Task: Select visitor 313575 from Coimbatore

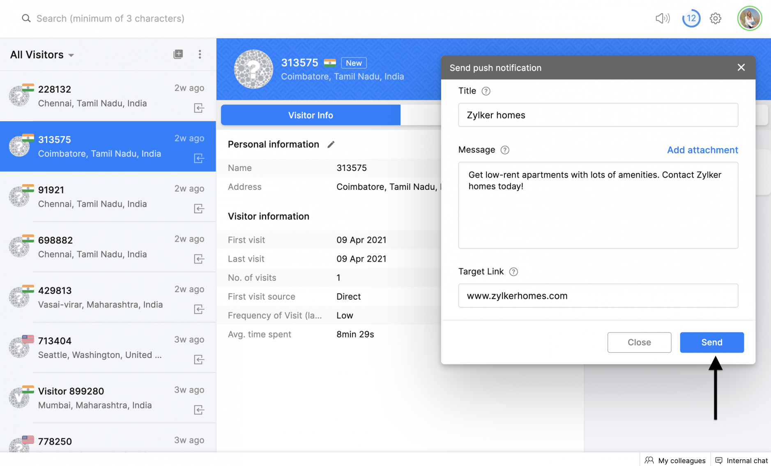Action: (x=108, y=146)
